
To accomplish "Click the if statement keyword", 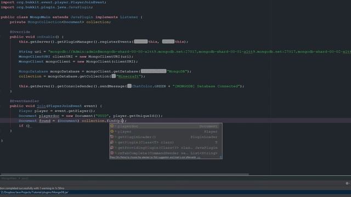I will coord(21,125).
